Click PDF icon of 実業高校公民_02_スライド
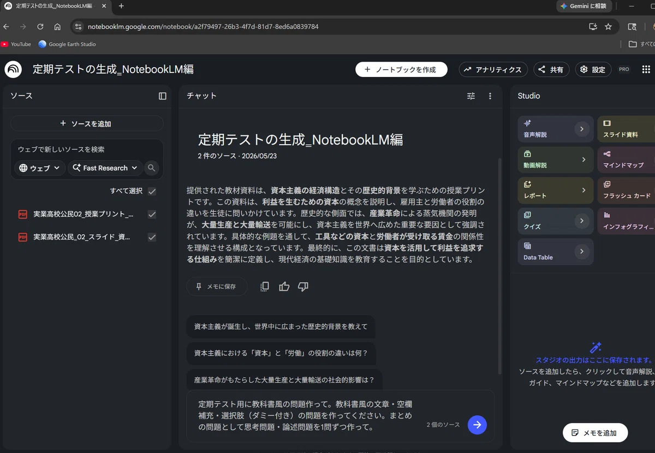The height and width of the screenshot is (453, 655). click(23, 237)
